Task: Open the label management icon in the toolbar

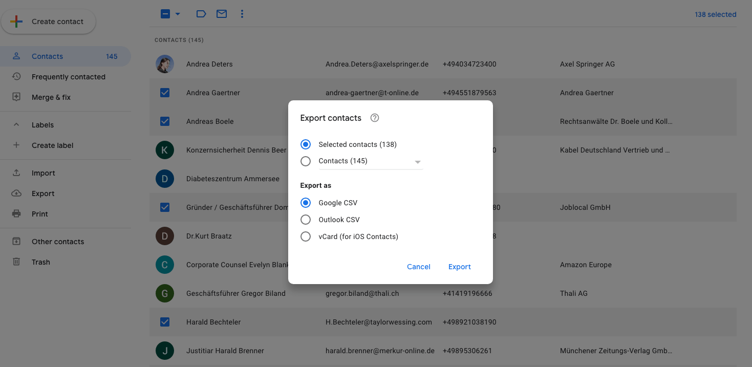Action: click(x=201, y=14)
